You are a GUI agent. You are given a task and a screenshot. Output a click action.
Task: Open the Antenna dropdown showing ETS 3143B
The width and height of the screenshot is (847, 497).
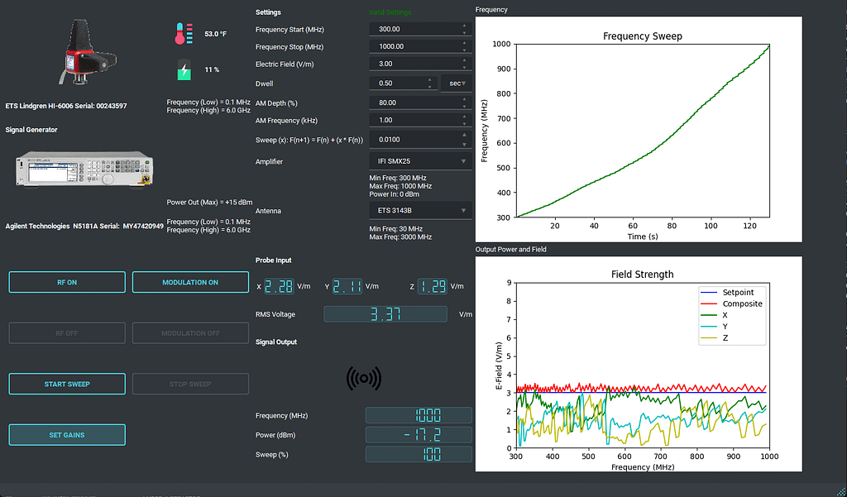[420, 211]
